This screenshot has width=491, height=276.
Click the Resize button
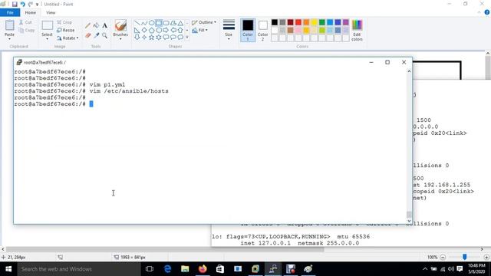(66, 31)
